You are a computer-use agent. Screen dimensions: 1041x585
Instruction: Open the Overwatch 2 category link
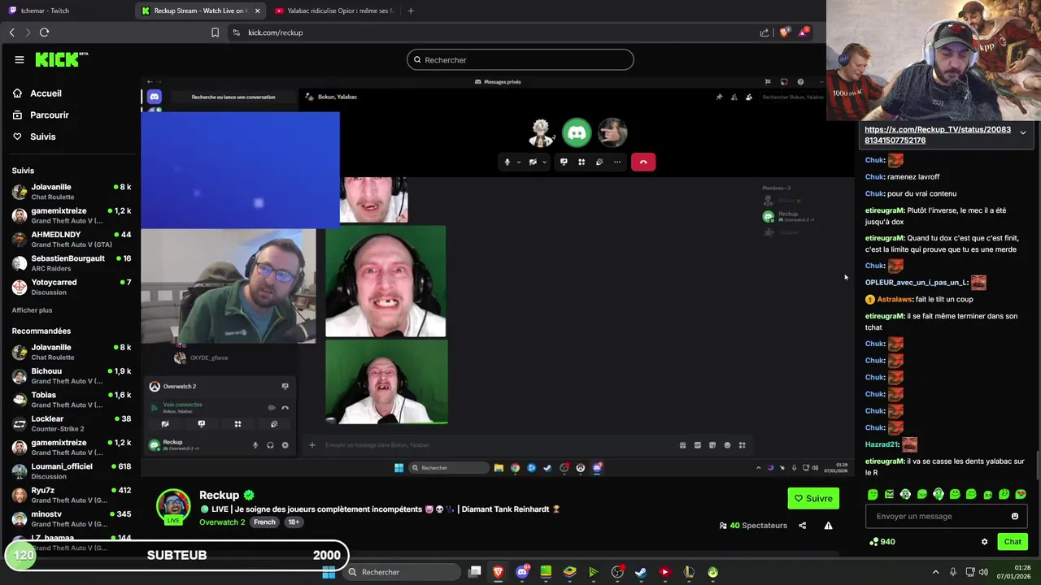click(222, 522)
